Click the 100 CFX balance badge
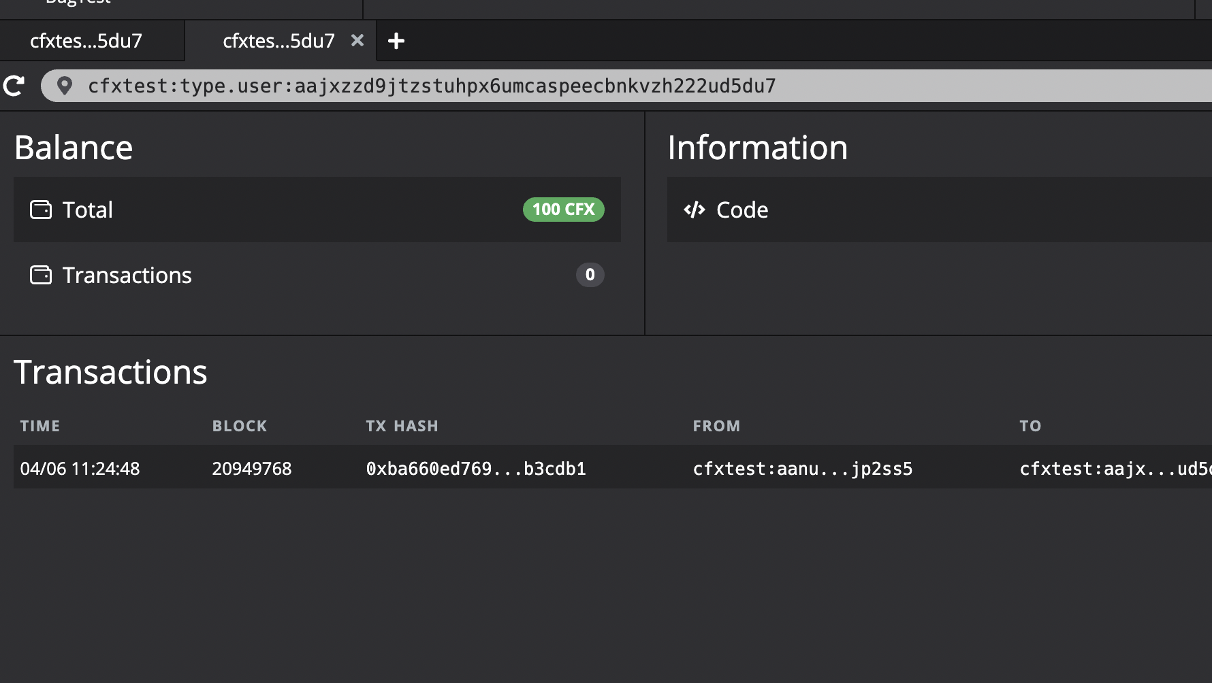The image size is (1212, 683). pos(562,210)
